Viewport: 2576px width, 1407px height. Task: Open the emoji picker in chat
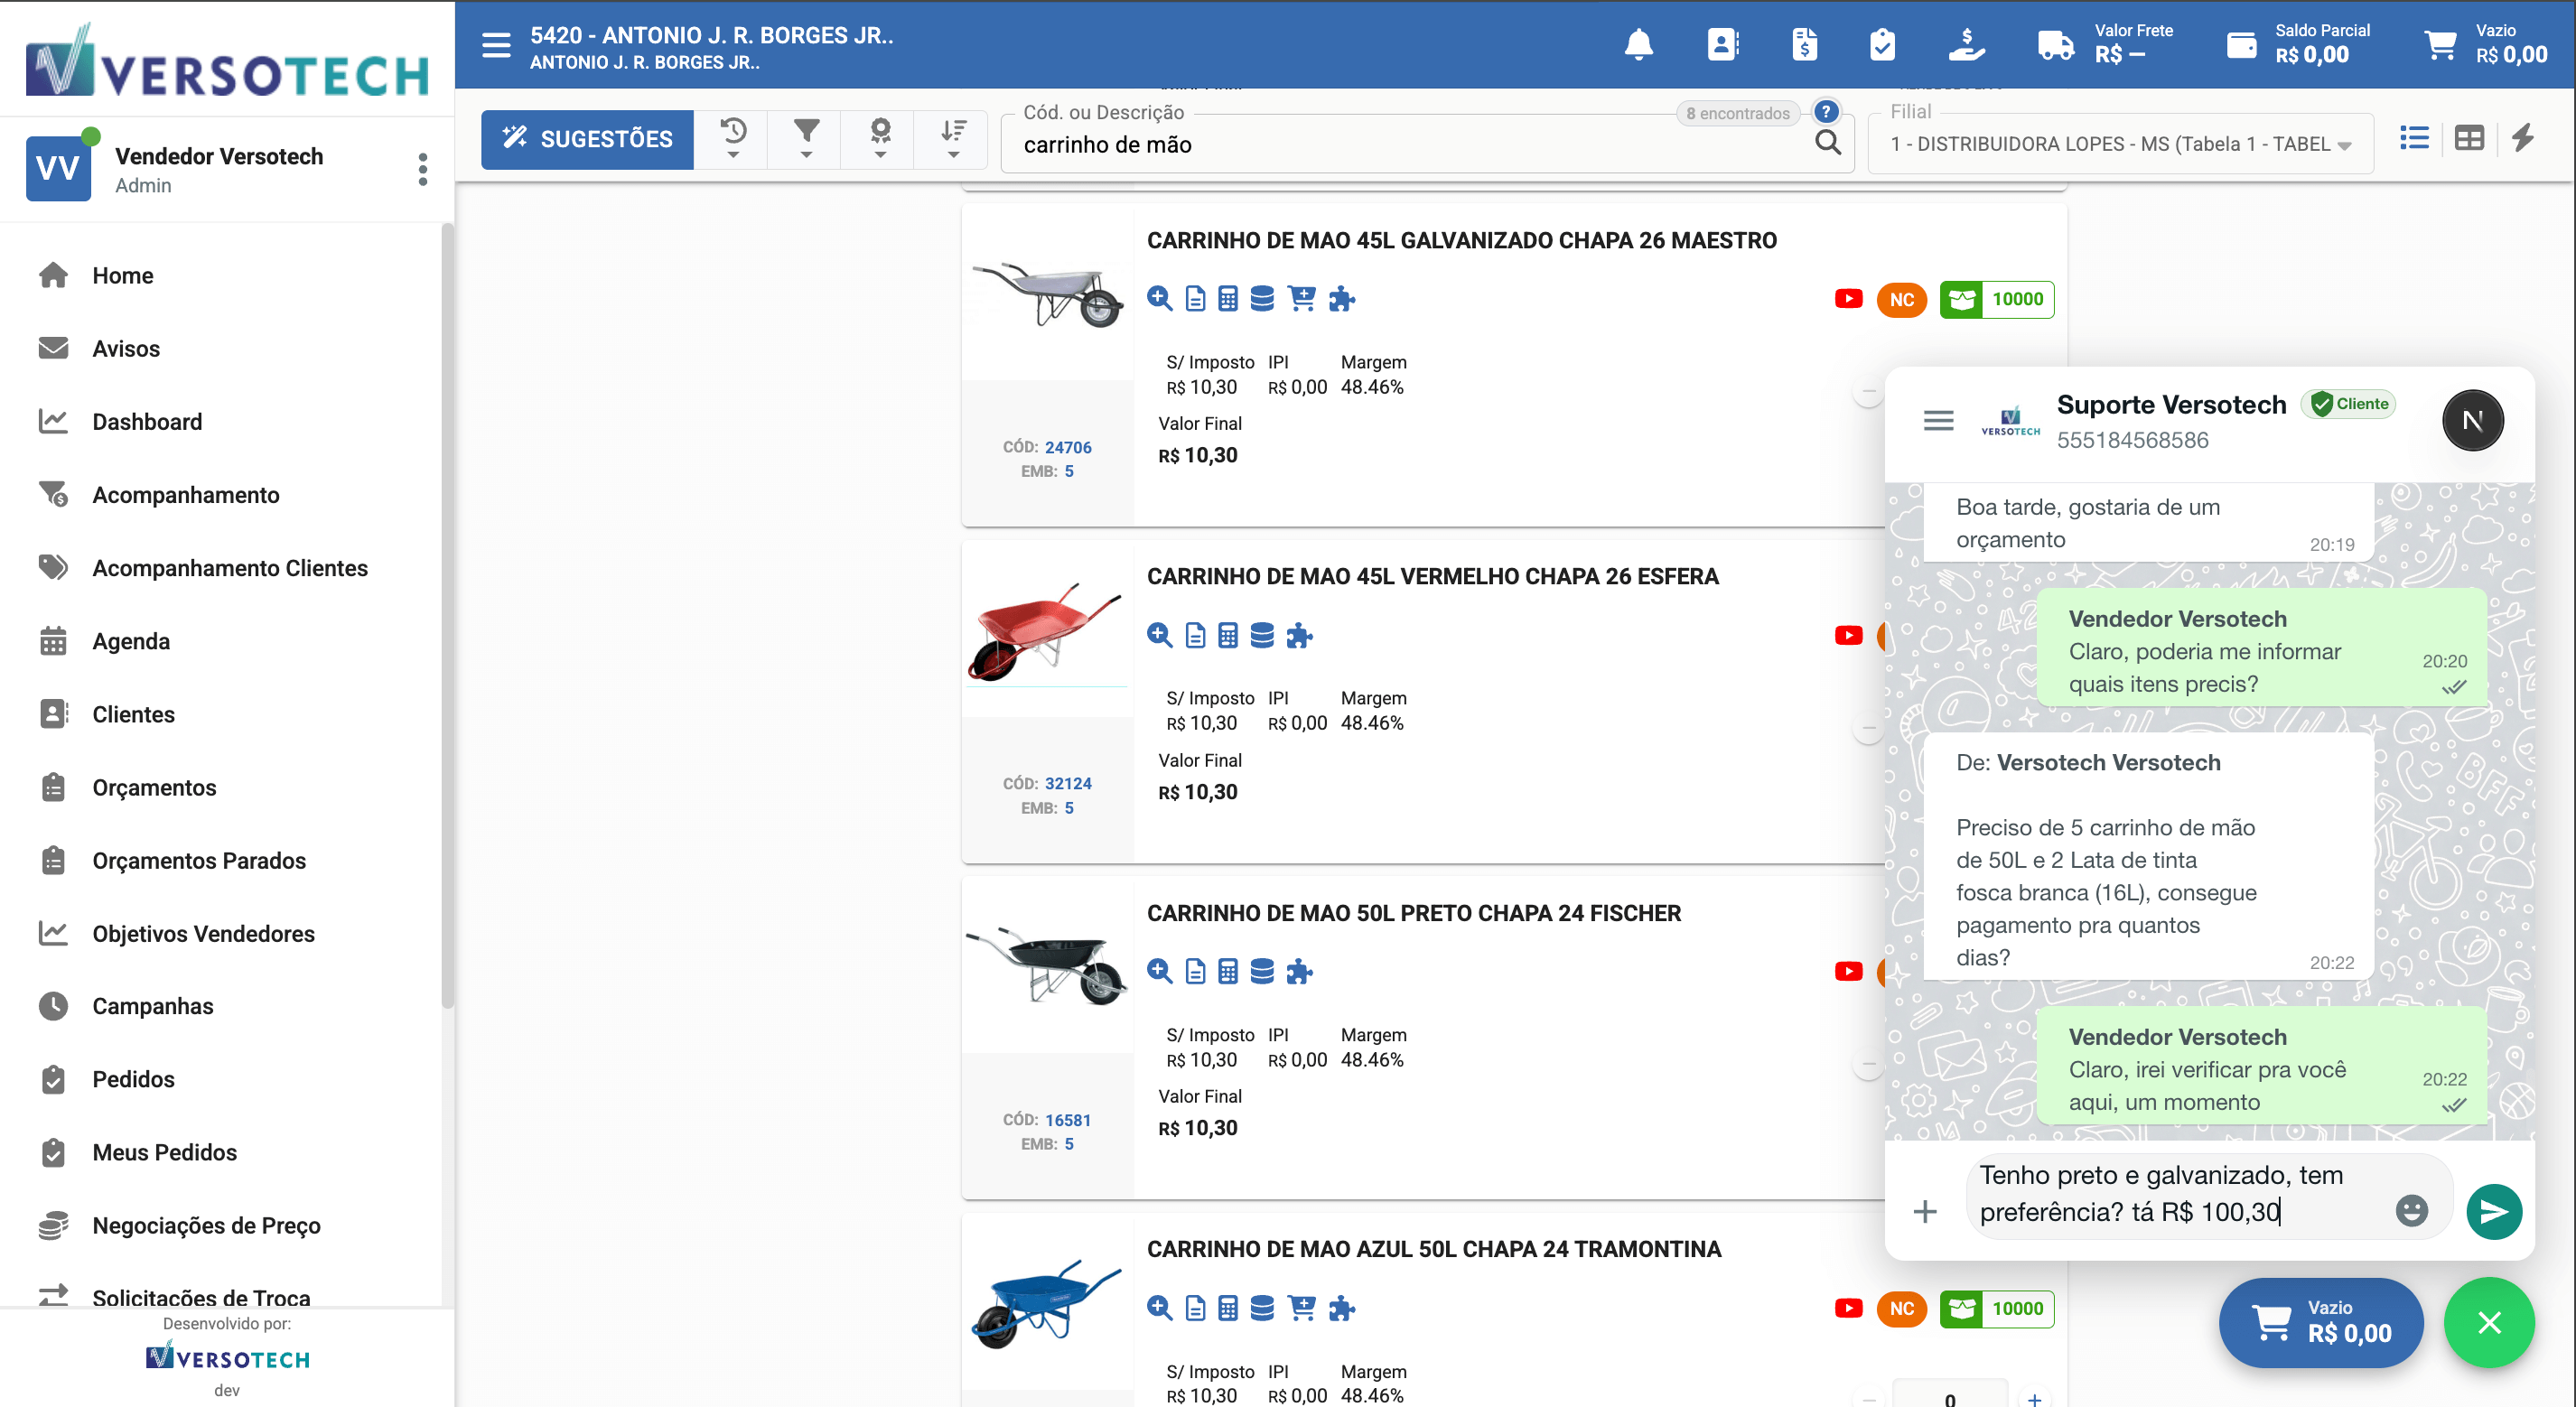coord(2411,1211)
